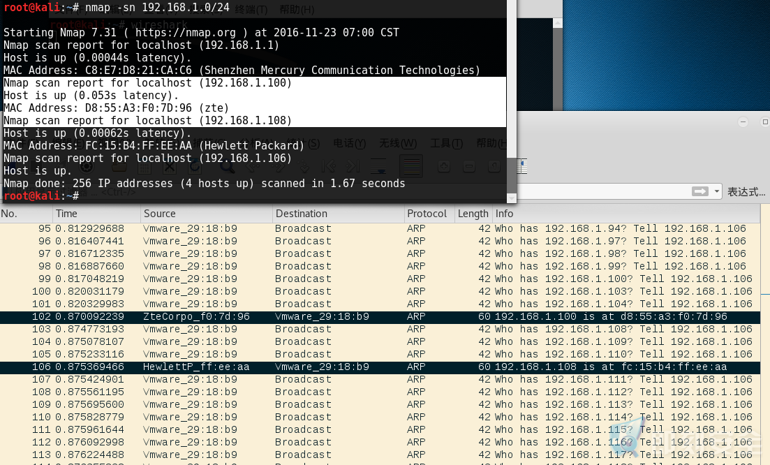770x465 pixels.
Task: Click the background terminal scroll-up arrow
Action: pyautogui.click(x=557, y=22)
